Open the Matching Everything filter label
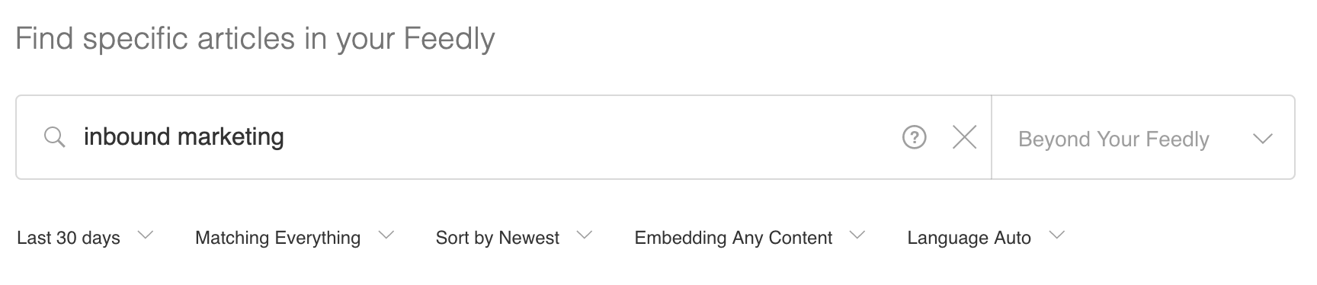 [x=277, y=238]
